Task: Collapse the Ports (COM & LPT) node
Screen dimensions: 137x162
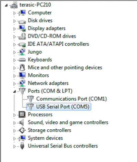Action: pyautogui.click(x=14, y=91)
